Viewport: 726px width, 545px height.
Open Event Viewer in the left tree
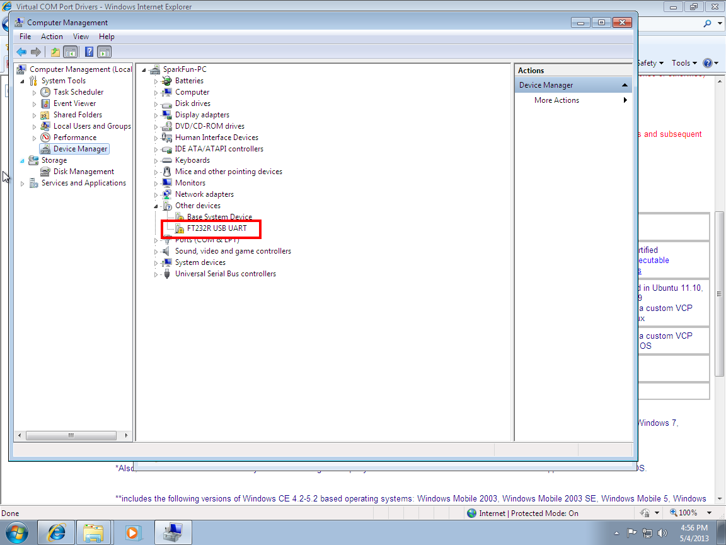tap(74, 103)
